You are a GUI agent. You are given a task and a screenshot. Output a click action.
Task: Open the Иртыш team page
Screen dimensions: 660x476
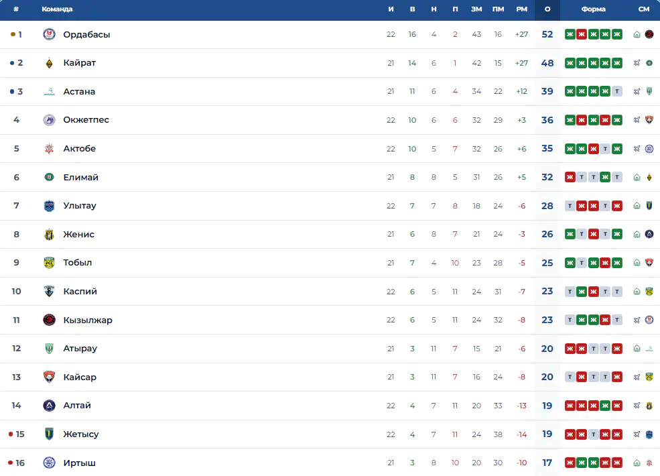pos(79,463)
